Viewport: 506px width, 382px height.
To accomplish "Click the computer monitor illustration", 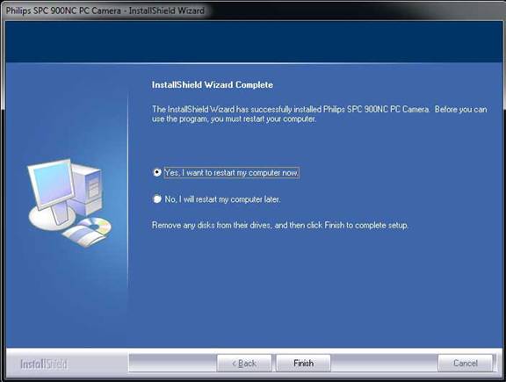I will [x=52, y=184].
